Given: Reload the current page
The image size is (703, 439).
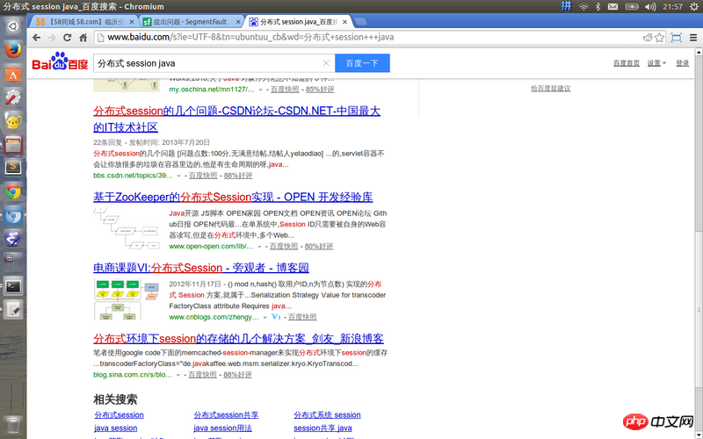Looking at the screenshot, I should coord(68,38).
